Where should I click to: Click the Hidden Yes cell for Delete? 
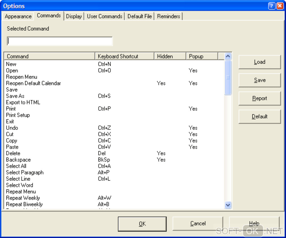click(x=161, y=154)
